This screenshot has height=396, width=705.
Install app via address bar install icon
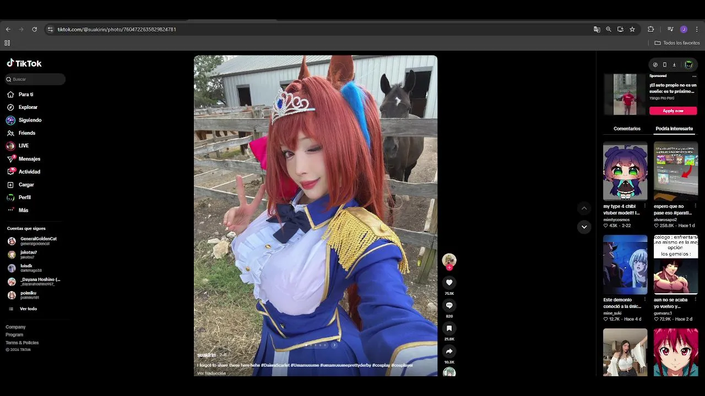pos(620,29)
